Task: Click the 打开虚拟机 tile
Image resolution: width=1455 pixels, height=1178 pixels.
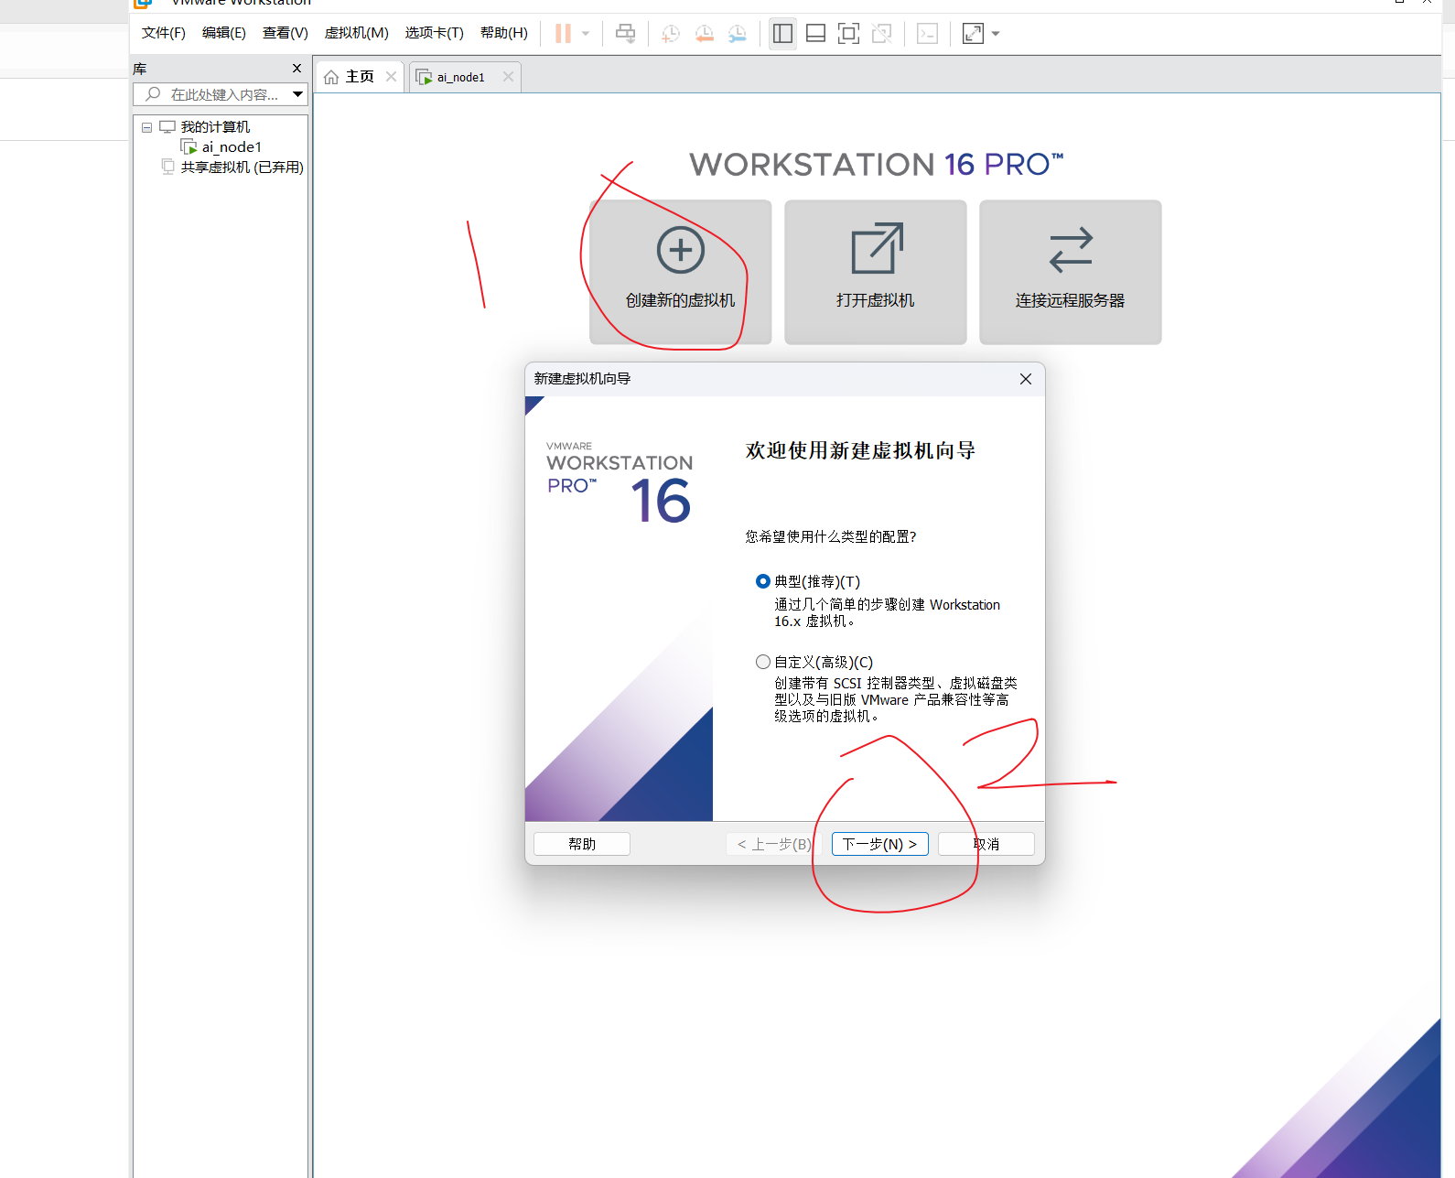Action: point(876,272)
